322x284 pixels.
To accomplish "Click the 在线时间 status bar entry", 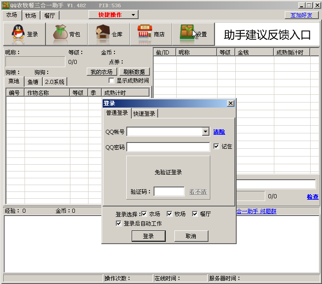I will 180,278.
